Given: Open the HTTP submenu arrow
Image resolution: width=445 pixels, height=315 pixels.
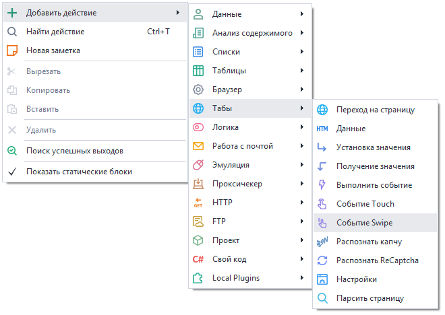Looking at the screenshot, I should point(301,203).
